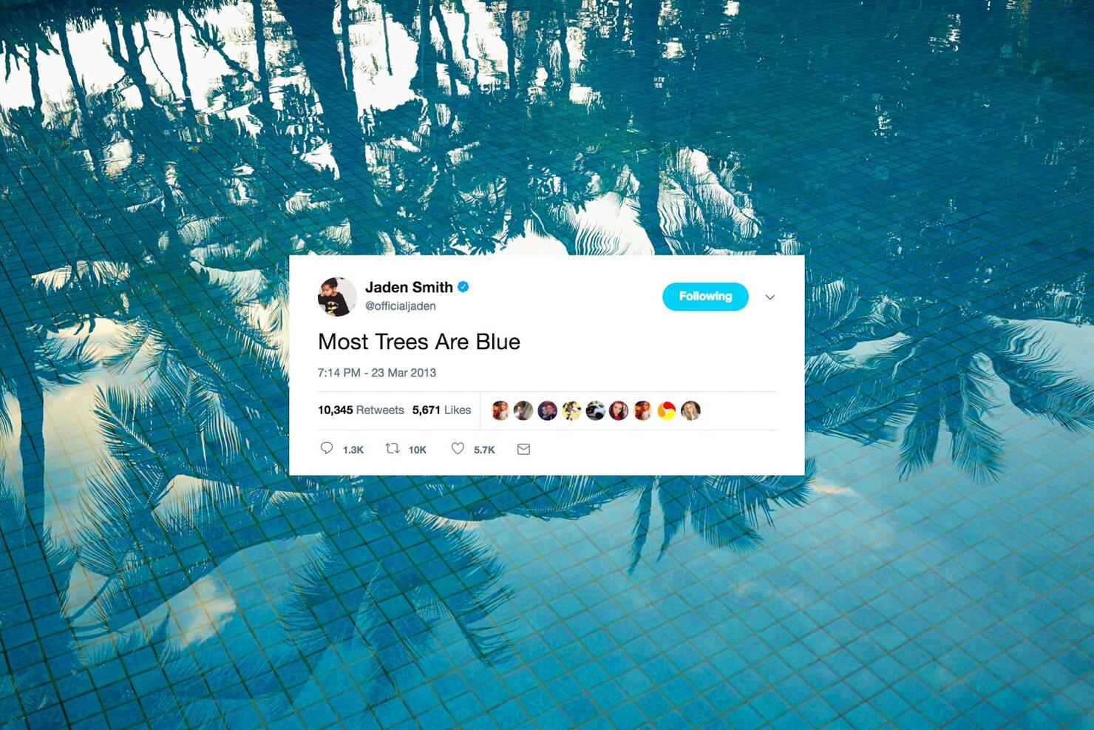Click the retweet arrows icon
The width and height of the screenshot is (1094, 730).
coord(393,448)
